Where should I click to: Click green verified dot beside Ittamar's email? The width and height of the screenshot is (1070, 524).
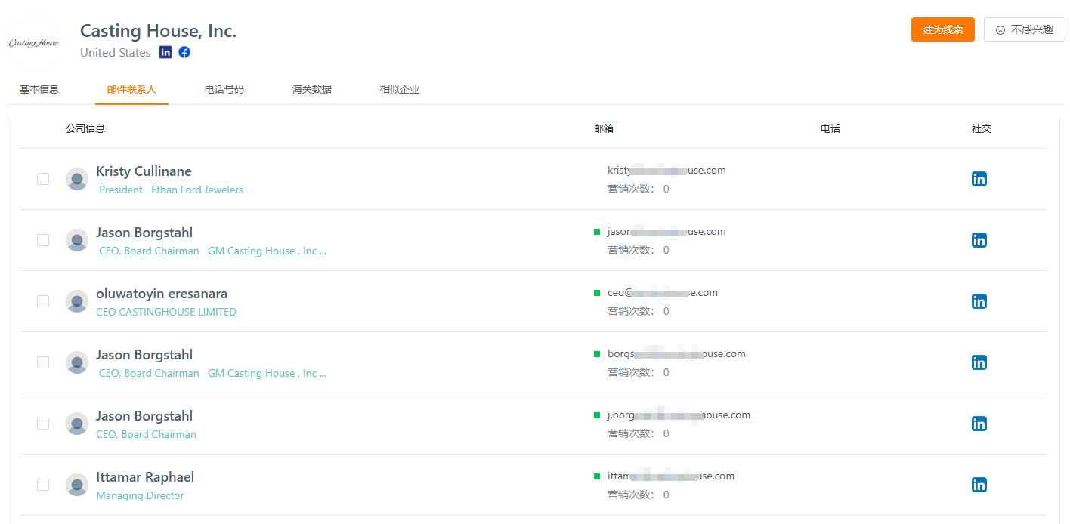pos(597,476)
